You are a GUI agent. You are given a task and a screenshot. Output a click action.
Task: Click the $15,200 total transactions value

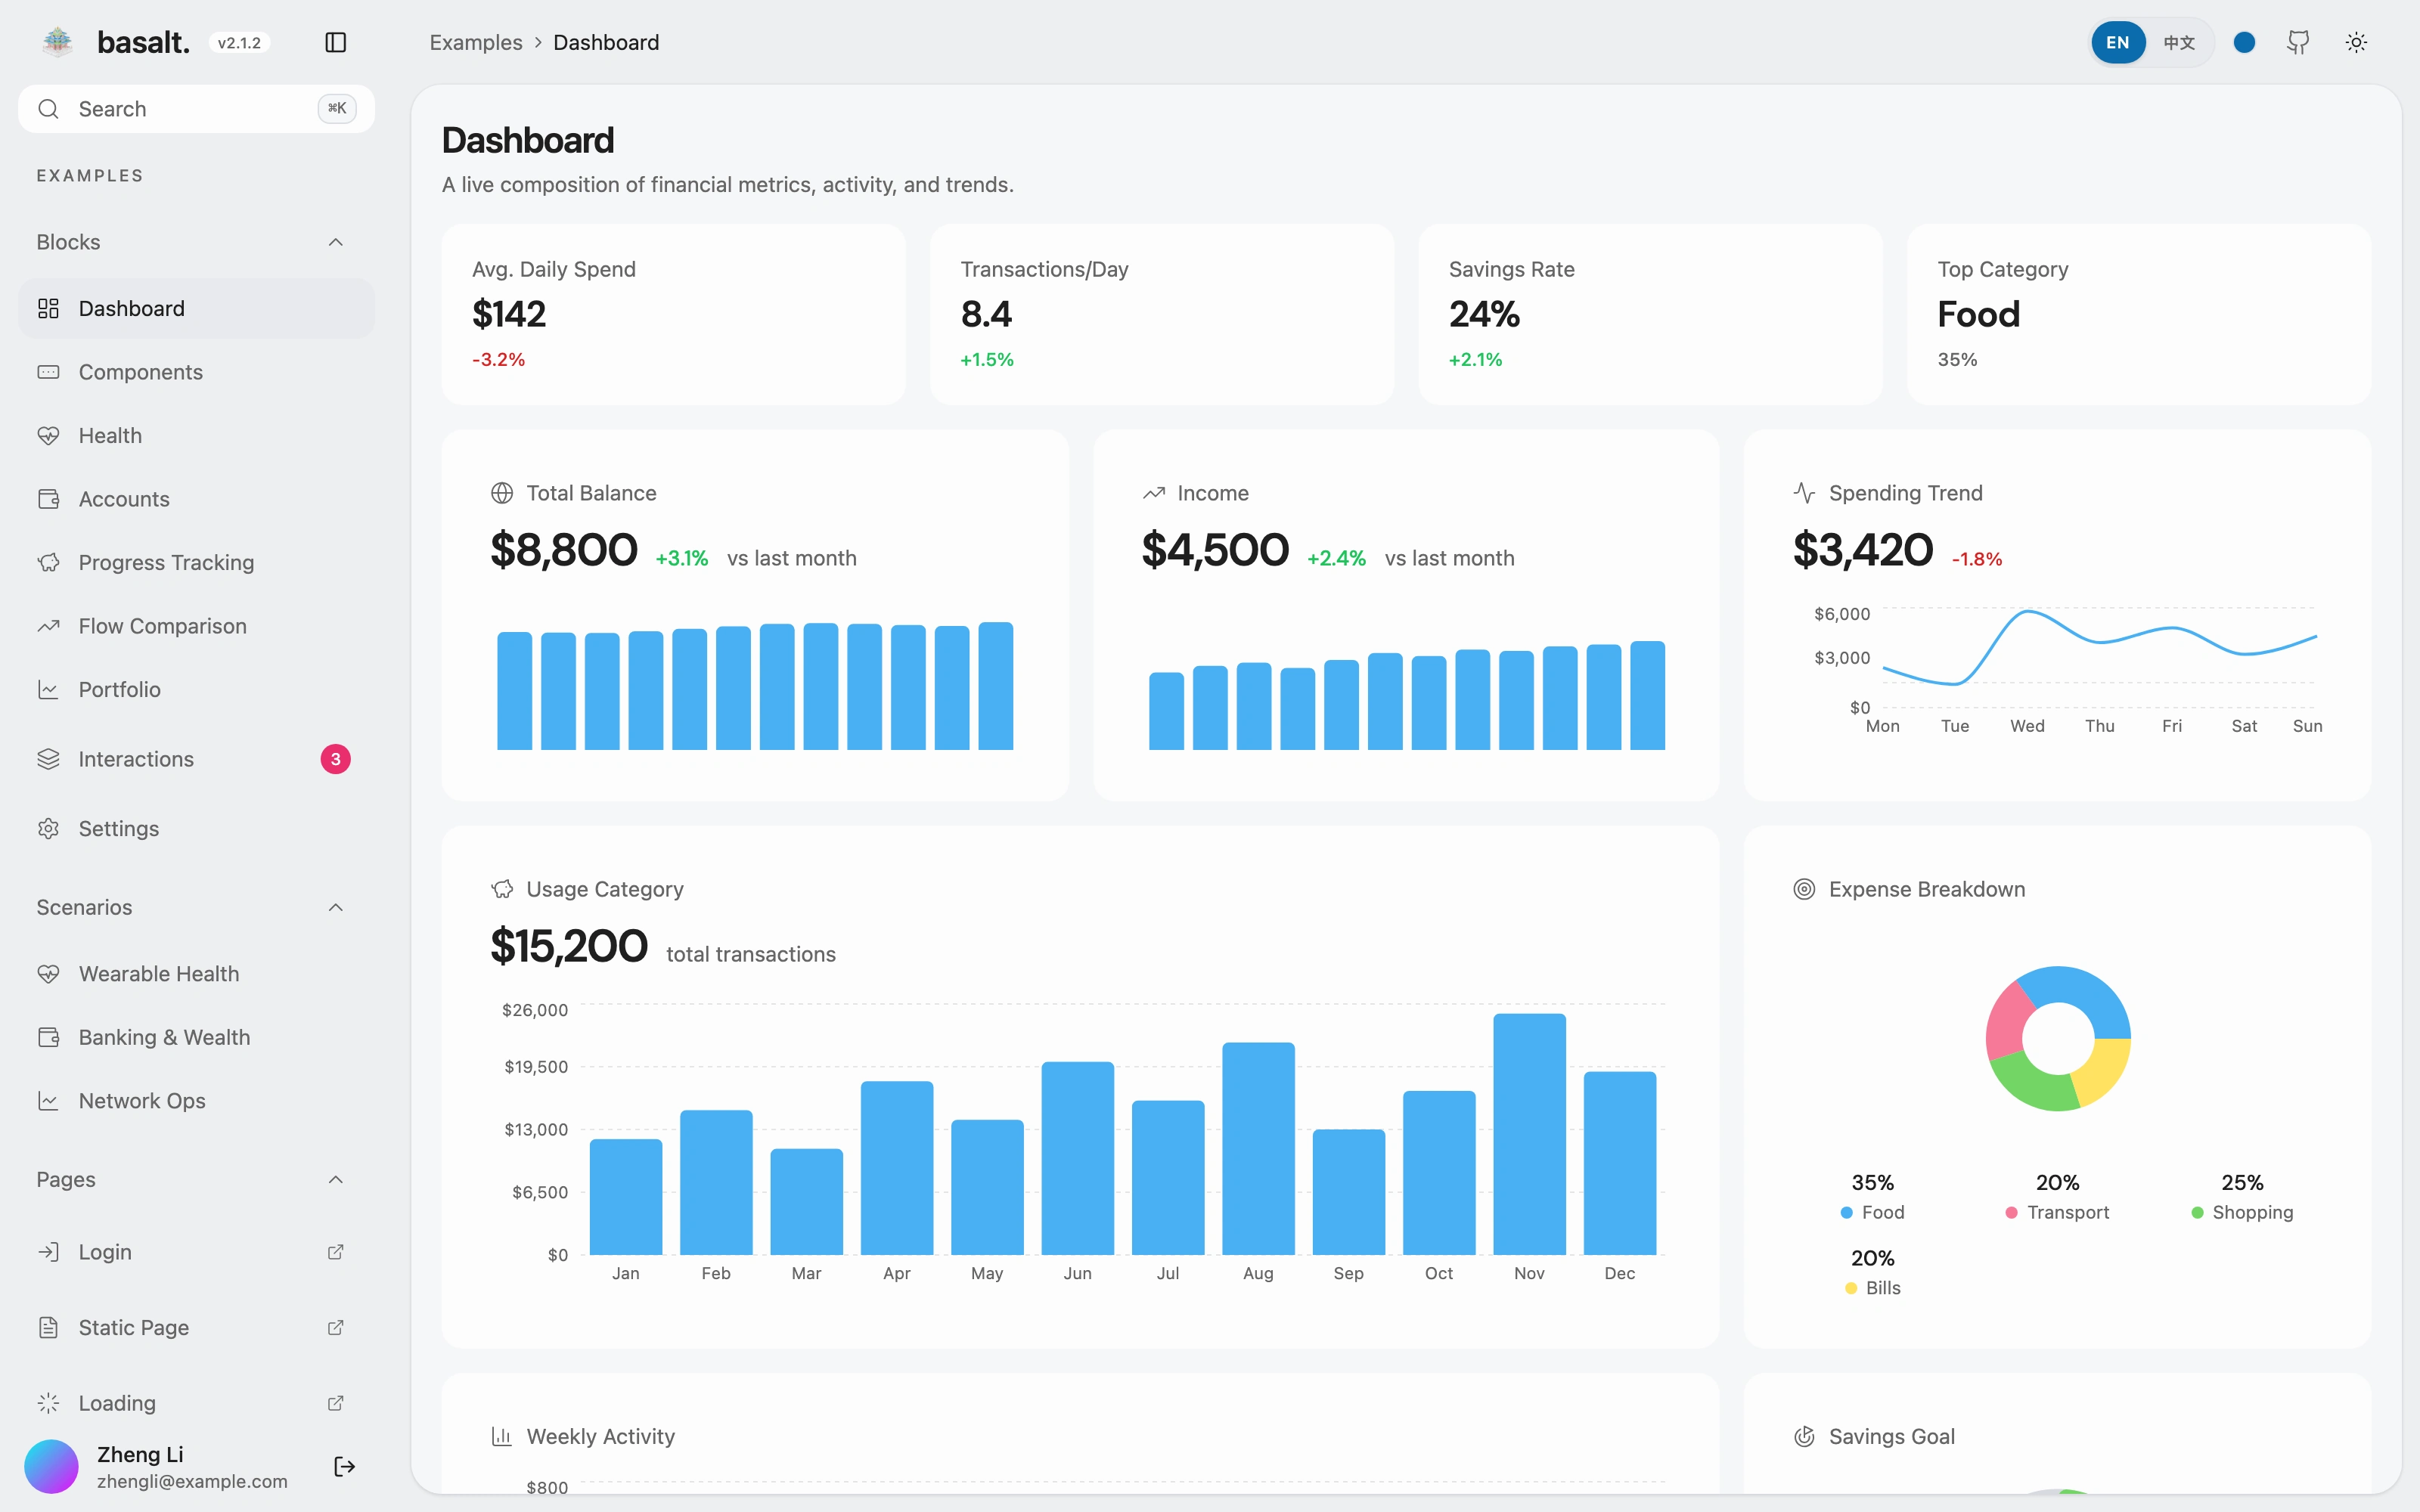(569, 946)
